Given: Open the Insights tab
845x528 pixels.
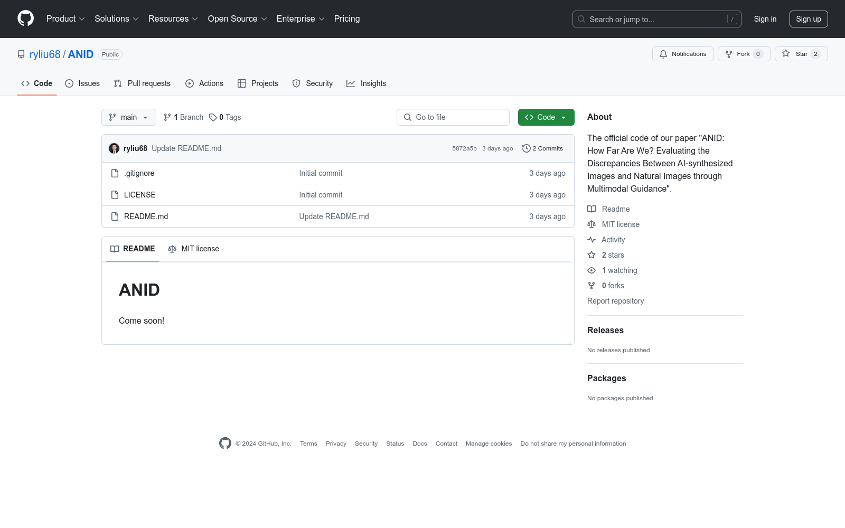Looking at the screenshot, I should tap(367, 83).
